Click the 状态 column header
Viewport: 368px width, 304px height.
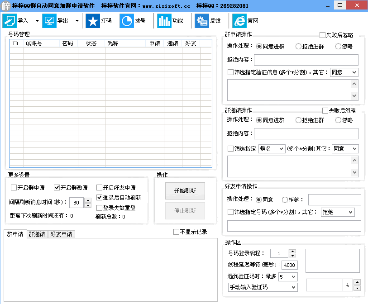click(91, 43)
